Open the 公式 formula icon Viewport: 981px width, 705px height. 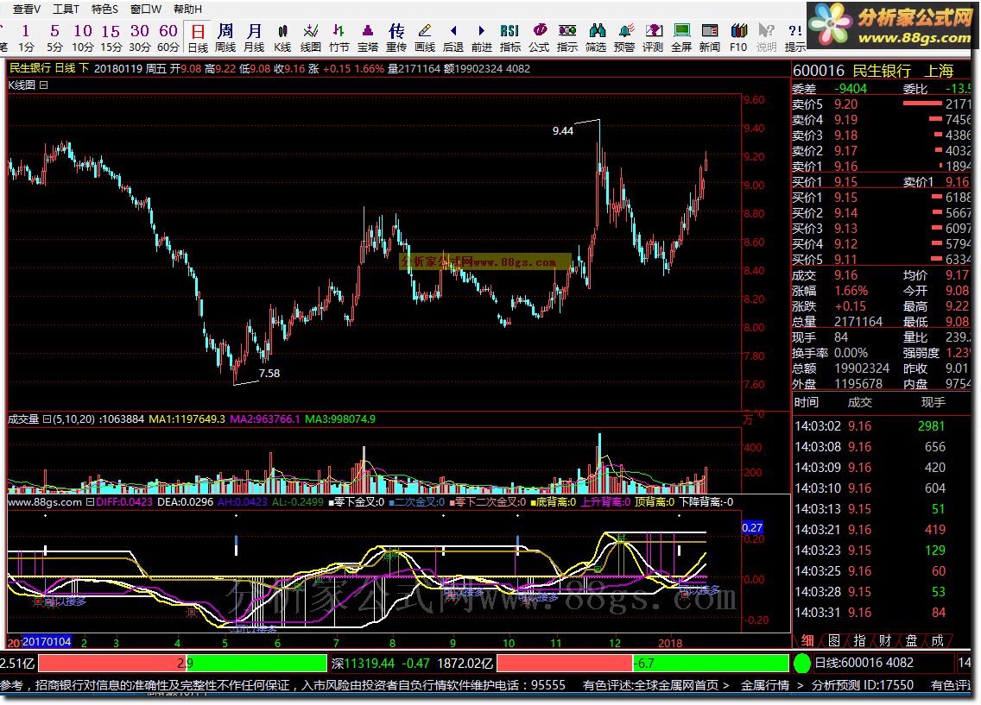pos(539,37)
